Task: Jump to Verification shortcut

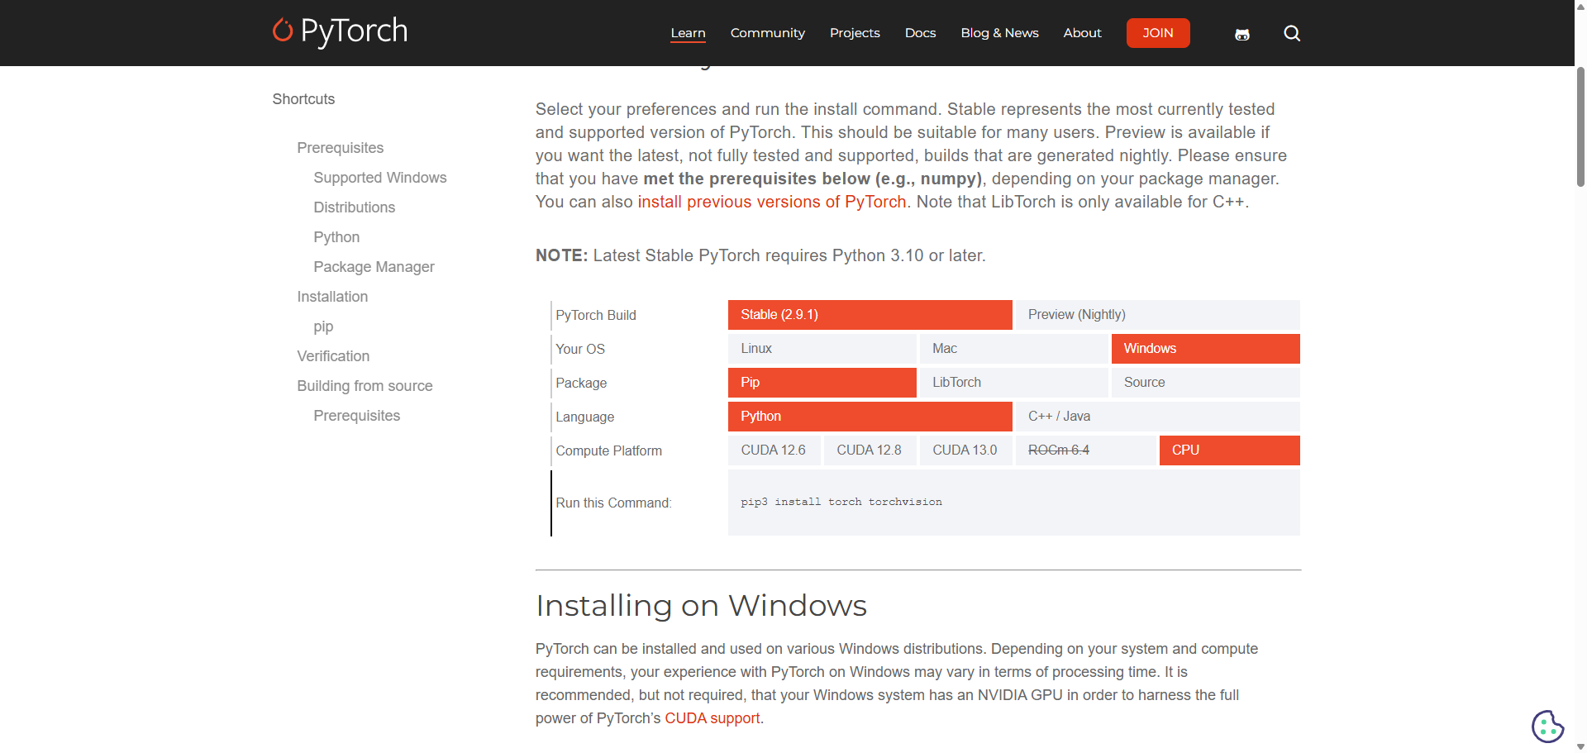Action: [333, 356]
